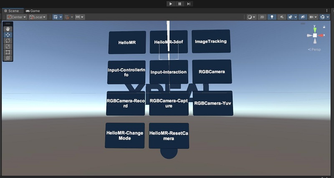Select the Move tool
Screen dimensions: 334x178
(8, 35)
